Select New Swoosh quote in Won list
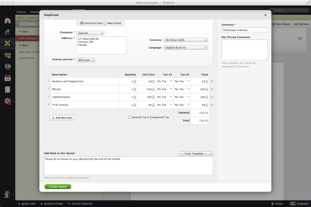The height and width of the screenshot is (207, 311). coord(28,52)
